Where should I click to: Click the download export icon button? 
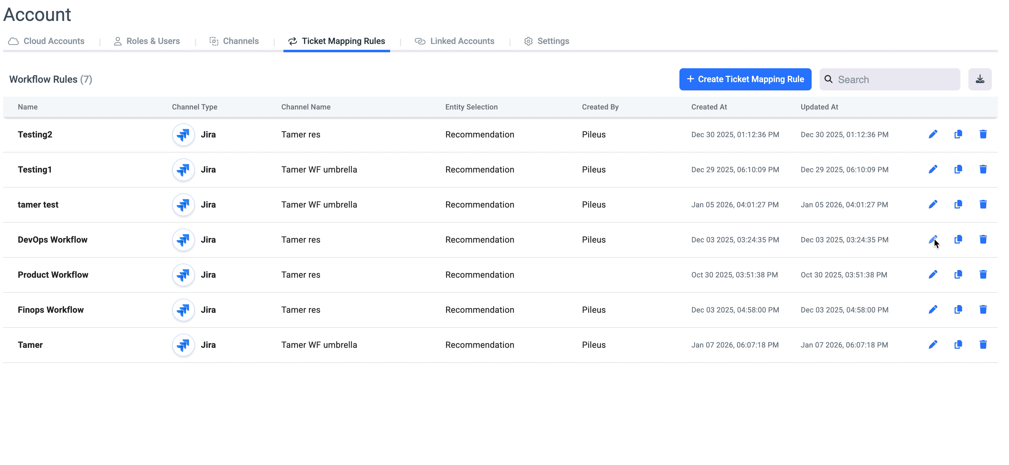click(x=979, y=80)
